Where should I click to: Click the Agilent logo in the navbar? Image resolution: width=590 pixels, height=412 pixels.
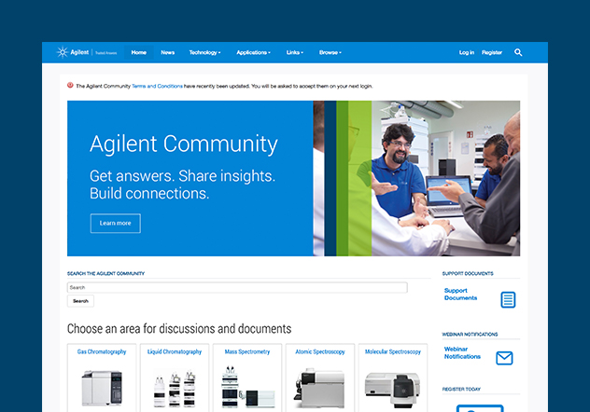pyautogui.click(x=87, y=52)
